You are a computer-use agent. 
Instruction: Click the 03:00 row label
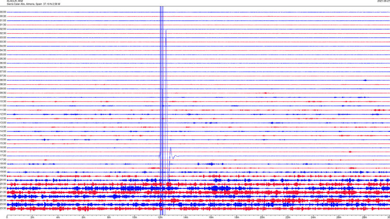[3, 37]
